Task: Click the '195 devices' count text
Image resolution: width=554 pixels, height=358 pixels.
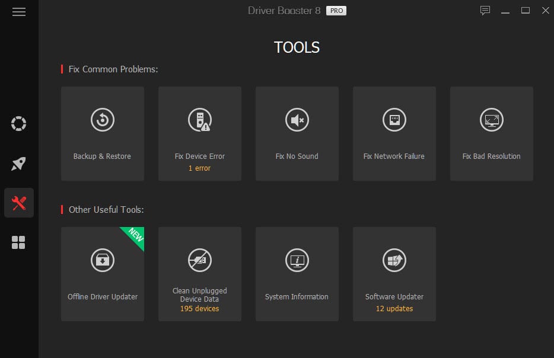Action: point(200,309)
